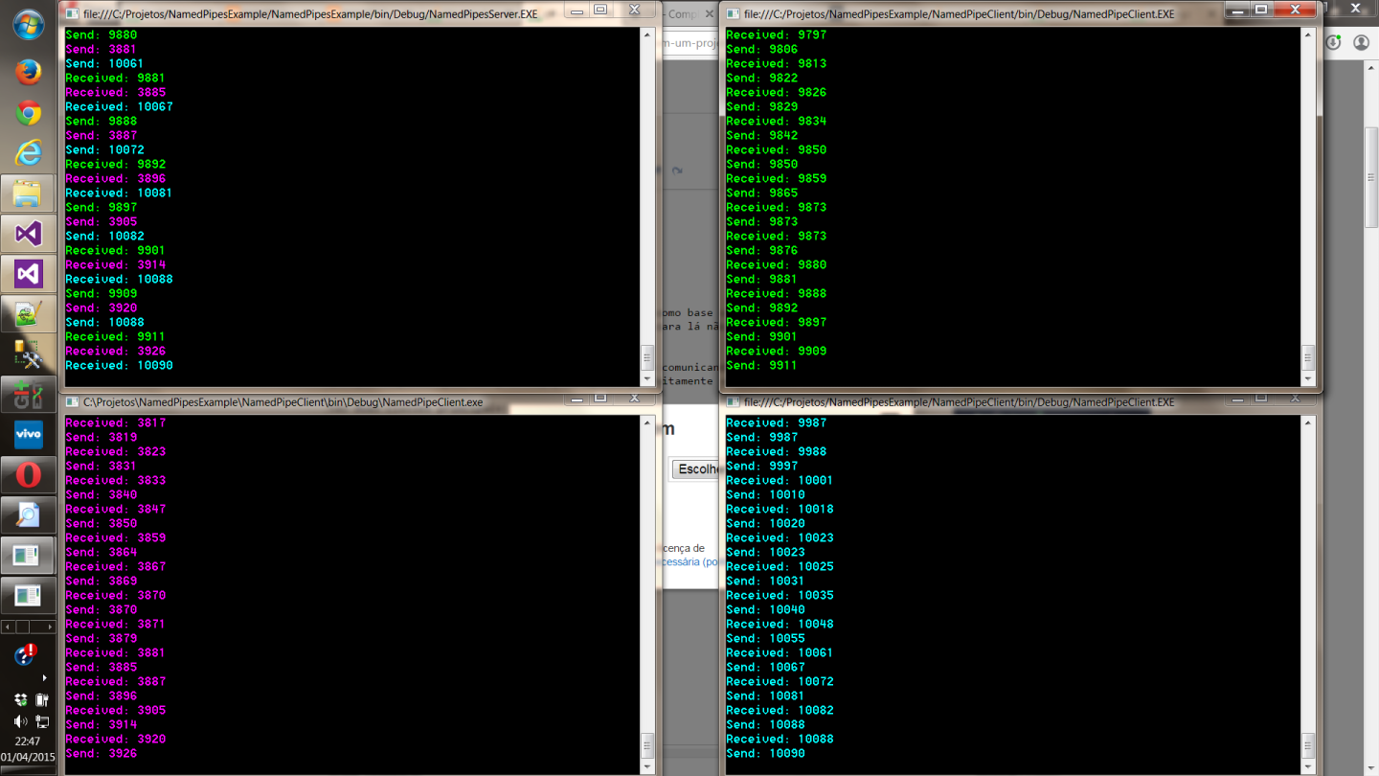Click the browser downloads icon behind consoles
This screenshot has width=1379, height=776.
click(x=1333, y=42)
